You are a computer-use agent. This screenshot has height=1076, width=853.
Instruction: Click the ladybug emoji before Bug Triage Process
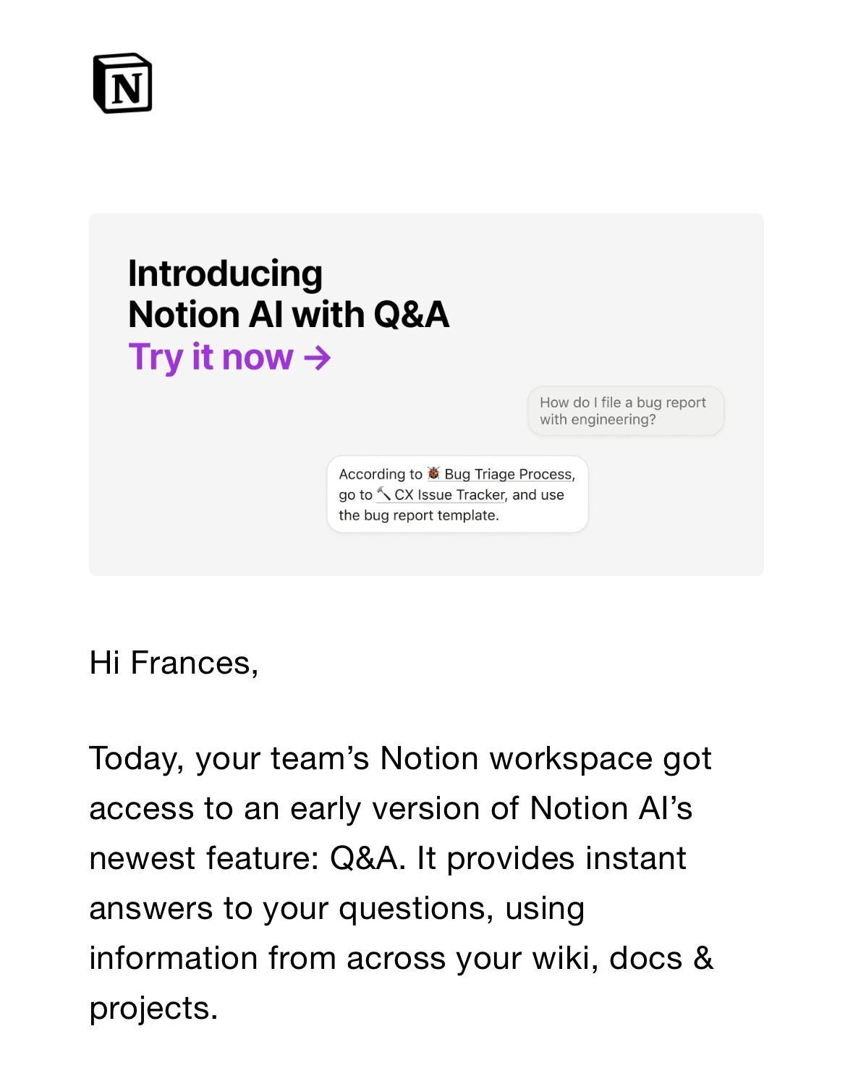click(433, 473)
